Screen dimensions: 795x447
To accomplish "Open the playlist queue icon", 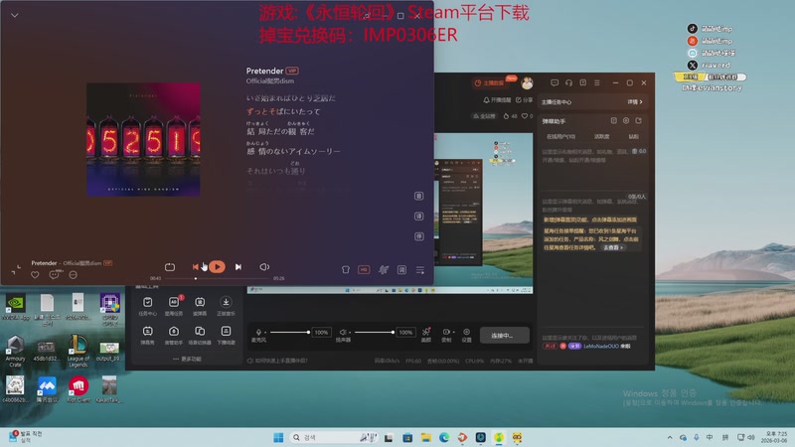I will [420, 269].
